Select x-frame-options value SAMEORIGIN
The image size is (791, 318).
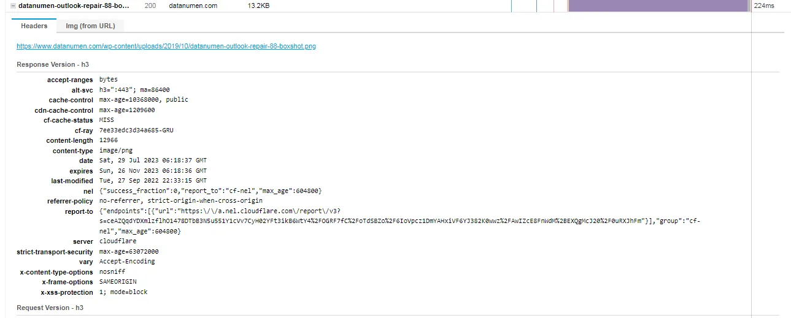point(117,282)
